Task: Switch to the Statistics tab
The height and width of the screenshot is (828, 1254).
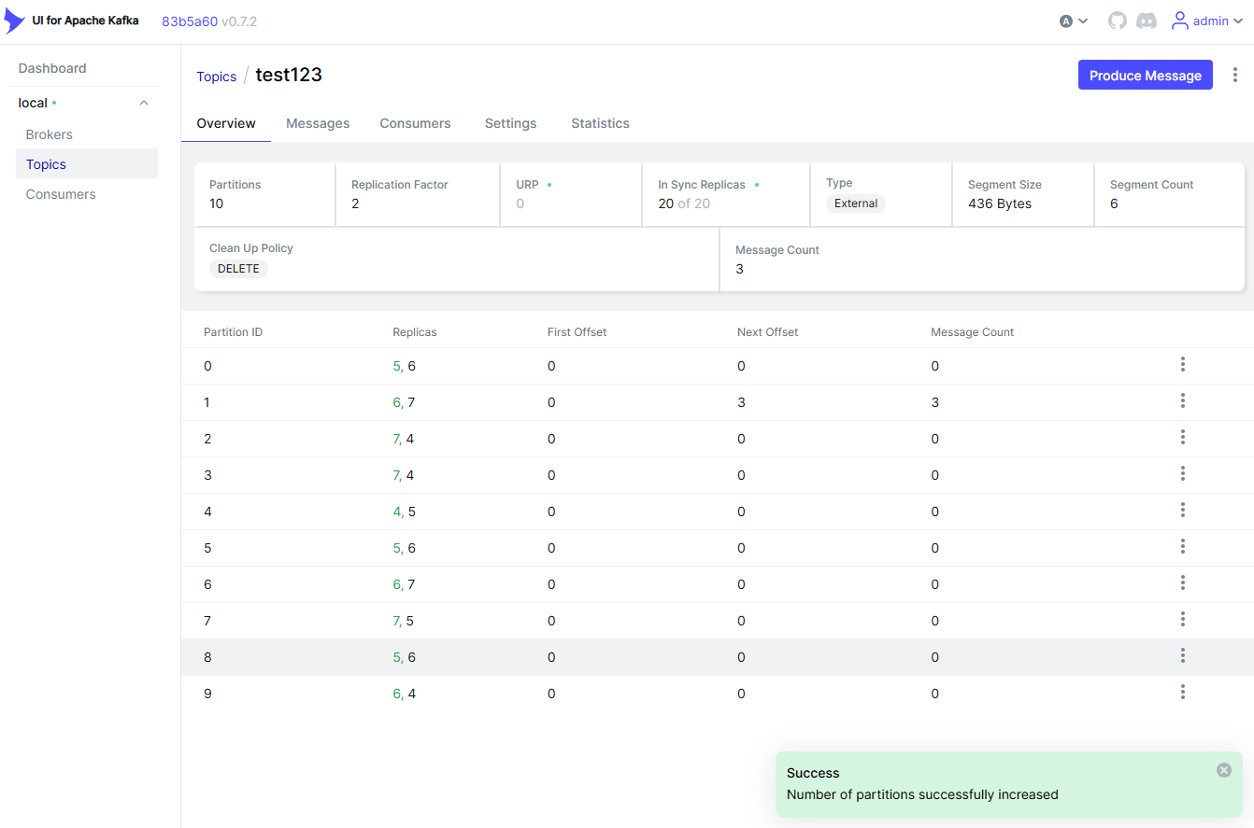Action: (600, 123)
